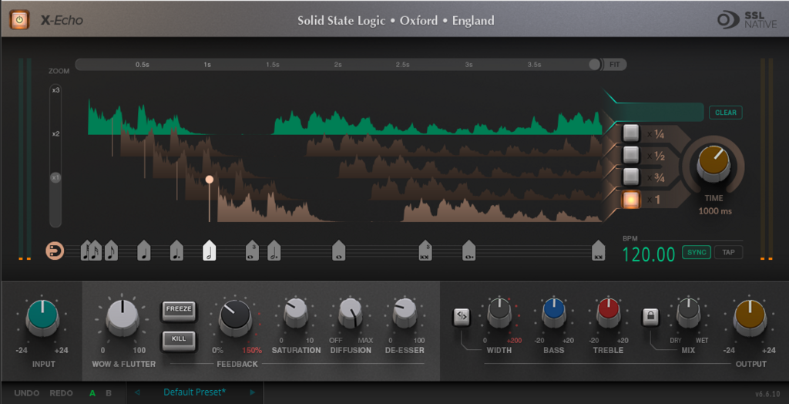This screenshot has height=404, width=789.
Task: Select the double whole triplet marker
Action: 425,251
